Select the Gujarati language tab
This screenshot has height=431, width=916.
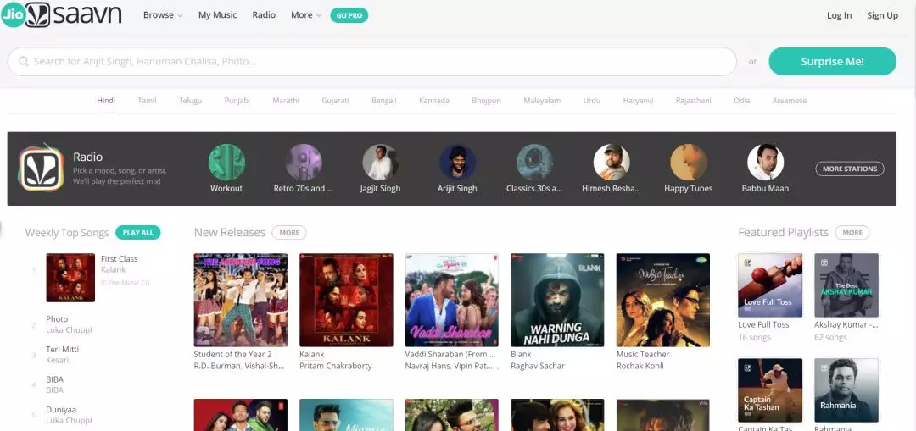point(335,100)
